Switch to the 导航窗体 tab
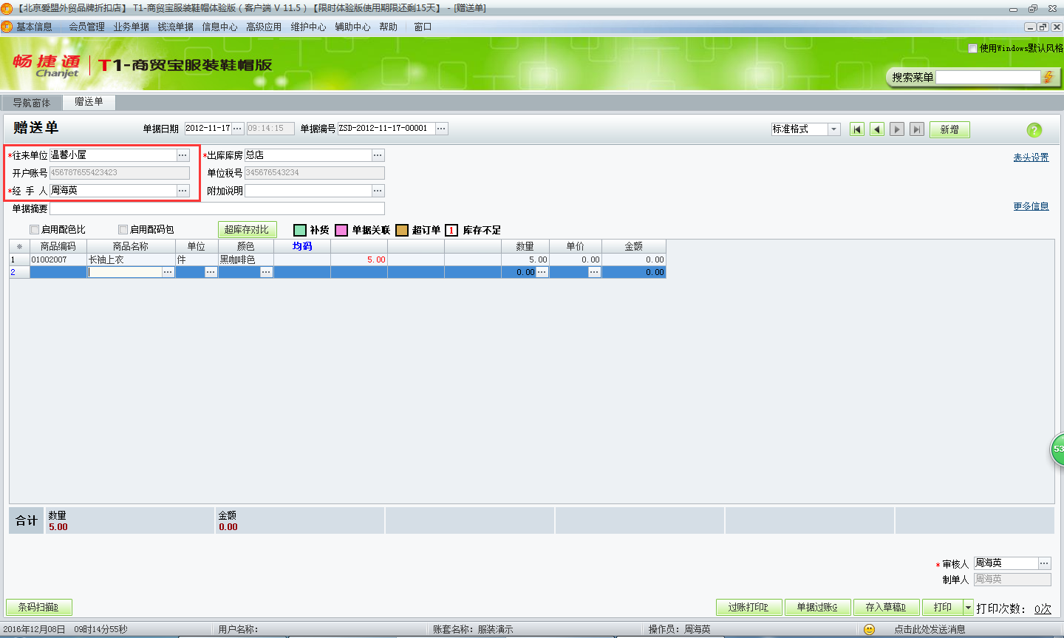This screenshot has width=1064, height=638. click(32, 103)
